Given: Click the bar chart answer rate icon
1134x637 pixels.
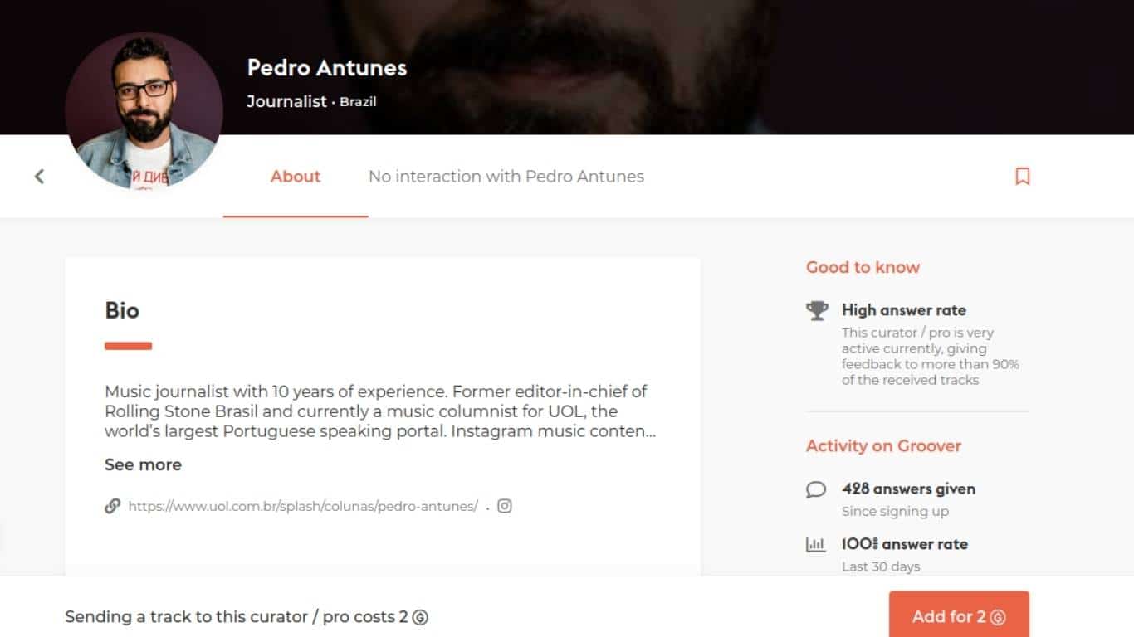Looking at the screenshot, I should (816, 545).
